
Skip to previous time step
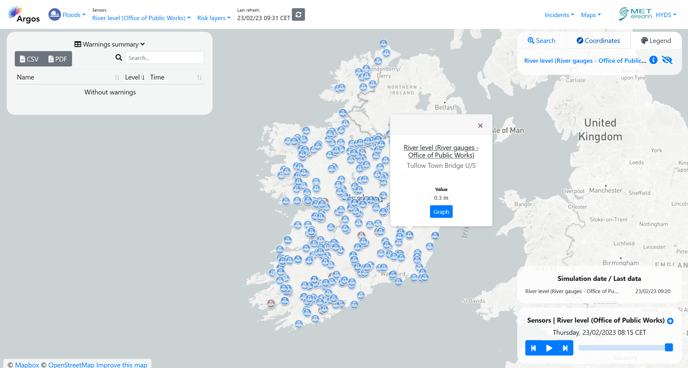(x=533, y=348)
